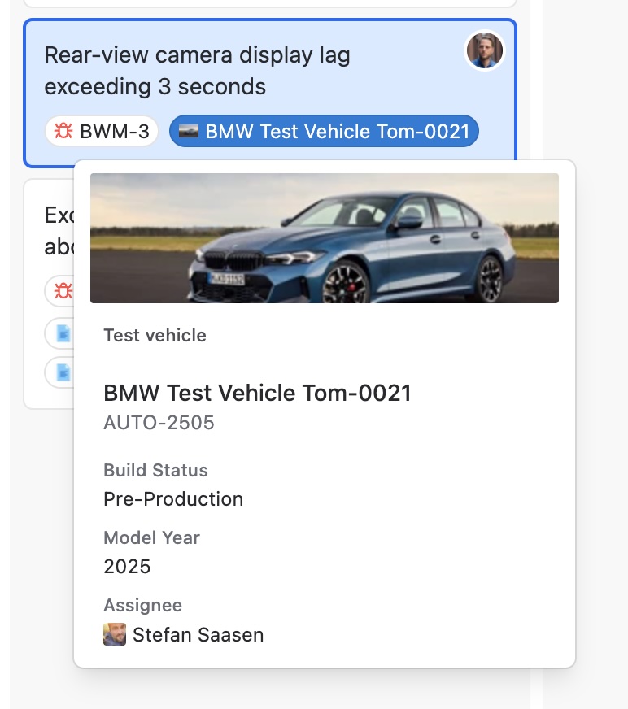Select the 'Rear-view camera display lag' card title
The image size is (628, 709).
coord(198,71)
